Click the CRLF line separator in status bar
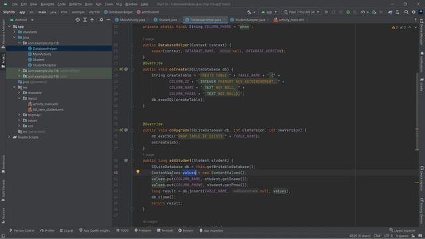 [377, 236]
